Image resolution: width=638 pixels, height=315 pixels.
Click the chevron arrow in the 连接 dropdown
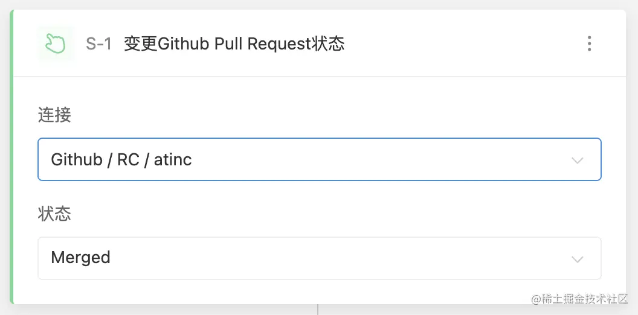coord(578,160)
